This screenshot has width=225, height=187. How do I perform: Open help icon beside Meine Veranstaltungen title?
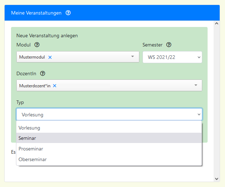pos(68,13)
